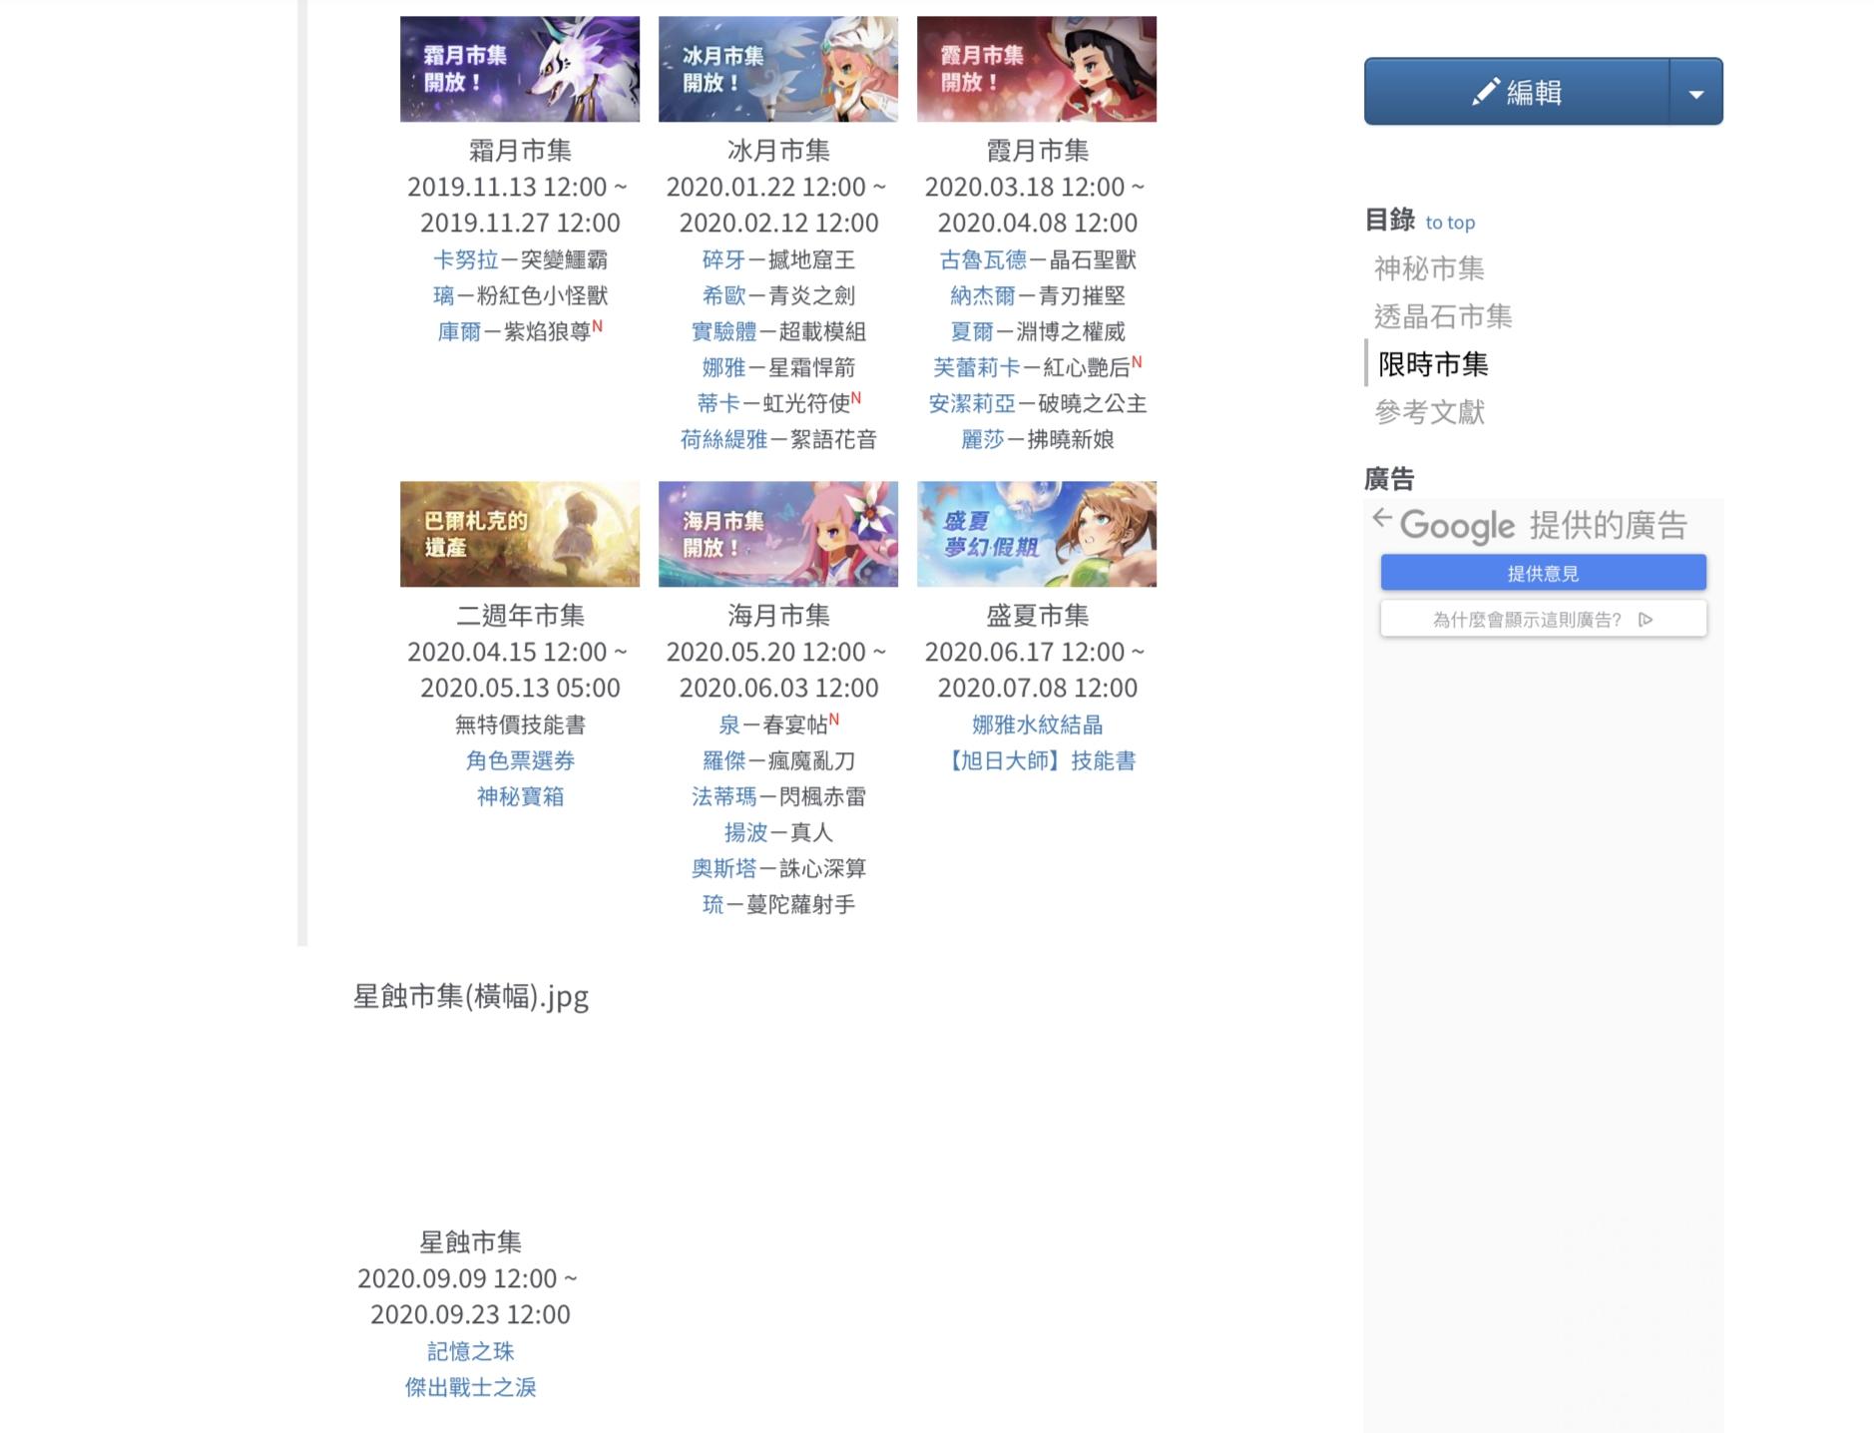Click the 'to top' link
The image size is (1874, 1433).
tap(1450, 223)
